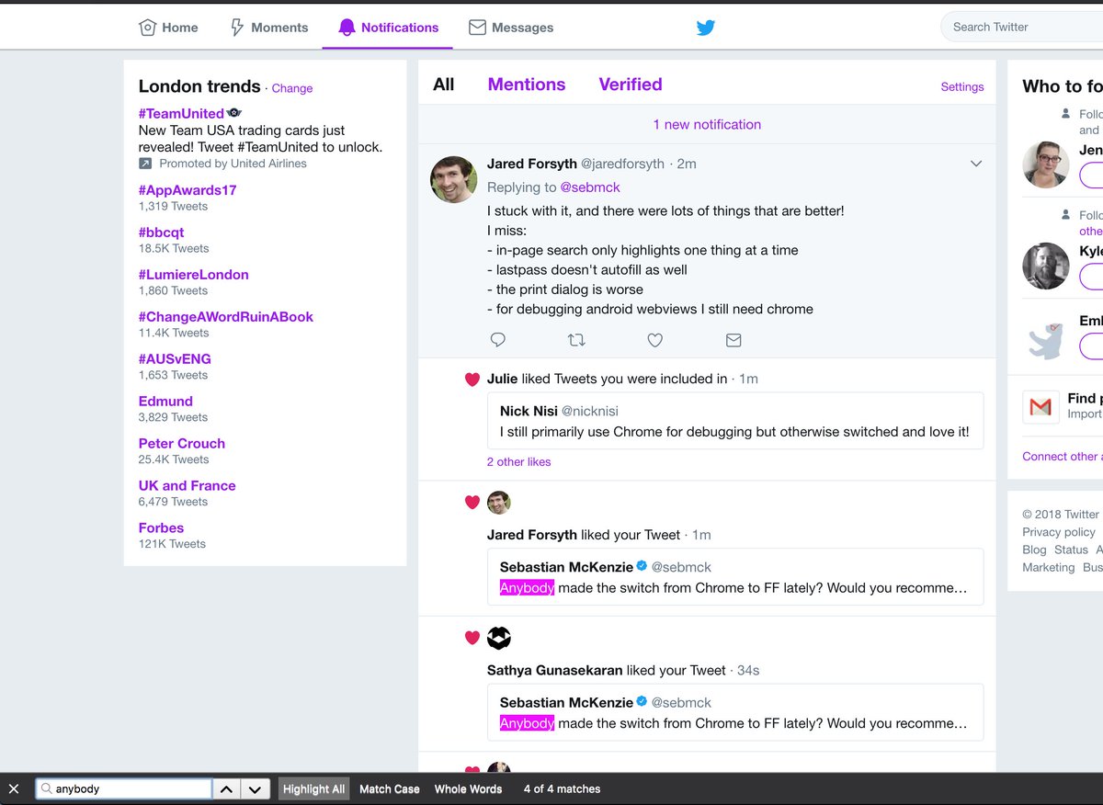Reply to Jared Forsyth's tweet

click(x=498, y=340)
